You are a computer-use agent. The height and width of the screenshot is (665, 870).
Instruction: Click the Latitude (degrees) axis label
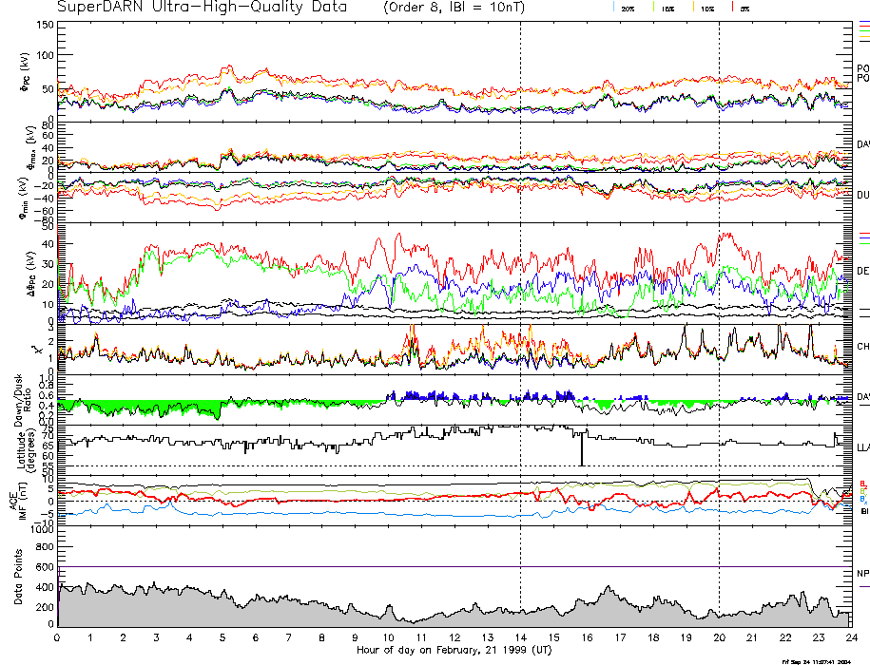(23, 445)
